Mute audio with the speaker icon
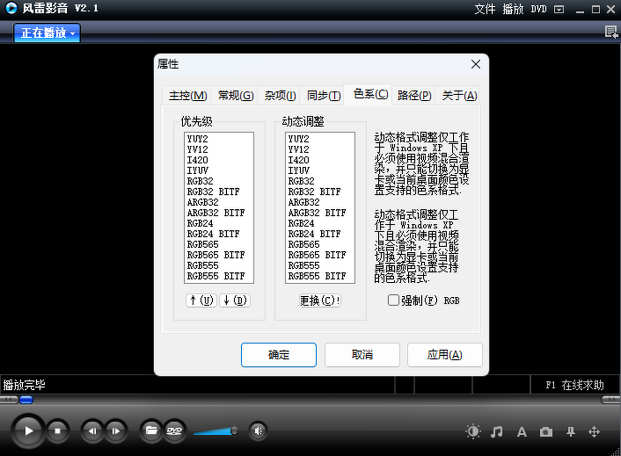621x456 pixels. 258,430
